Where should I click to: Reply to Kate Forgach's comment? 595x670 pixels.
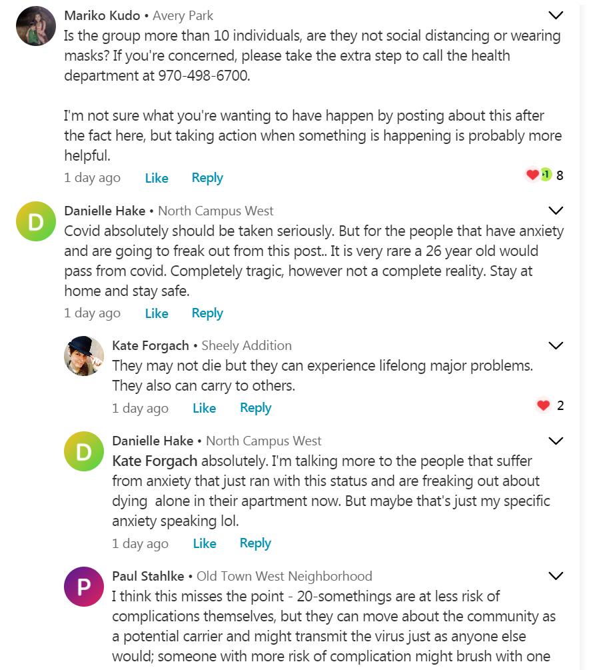[255, 408]
